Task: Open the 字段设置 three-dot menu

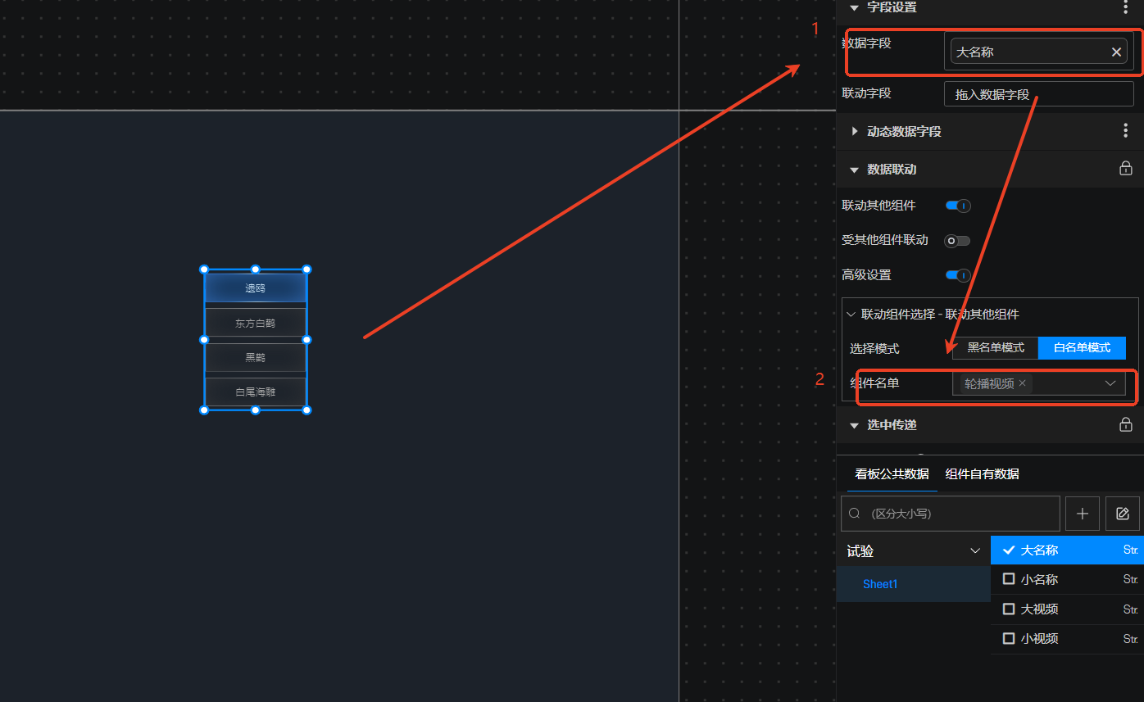Action: (1125, 7)
